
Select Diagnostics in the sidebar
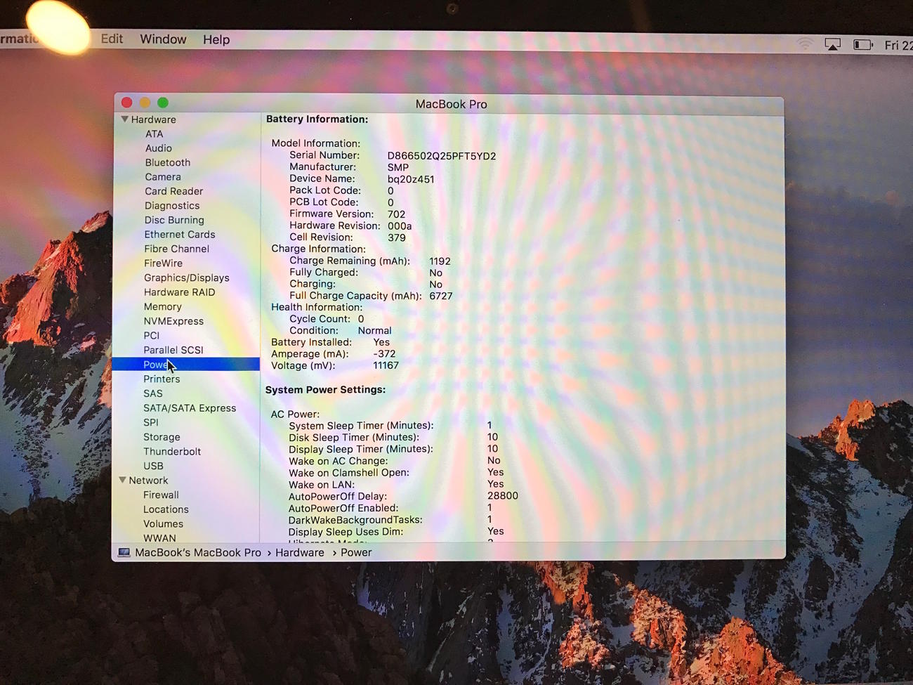172,206
